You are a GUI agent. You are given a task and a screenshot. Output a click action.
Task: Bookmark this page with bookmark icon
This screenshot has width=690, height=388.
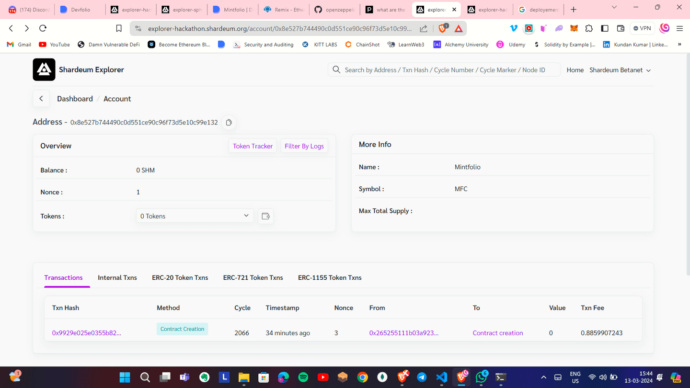(119, 28)
